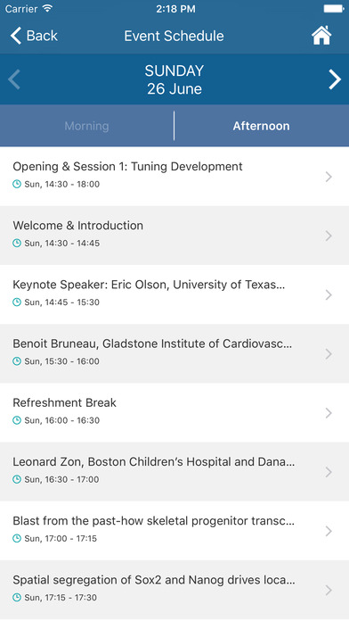The width and height of the screenshot is (349, 621).
Task: Tap the Back chevron icon
Action: [16, 36]
